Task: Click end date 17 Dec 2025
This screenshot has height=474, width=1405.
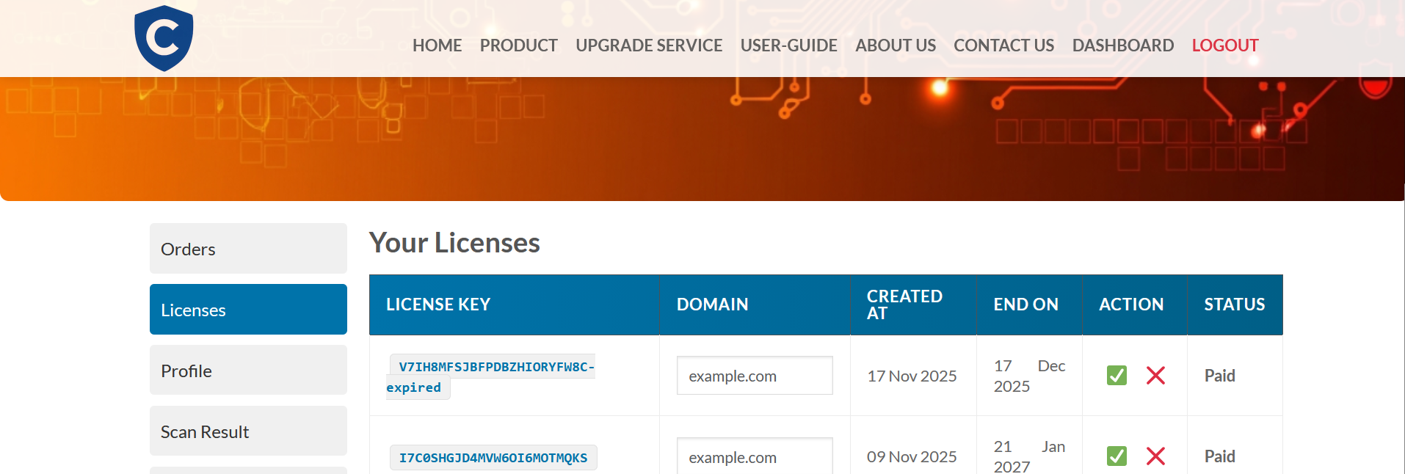Action: (1029, 376)
